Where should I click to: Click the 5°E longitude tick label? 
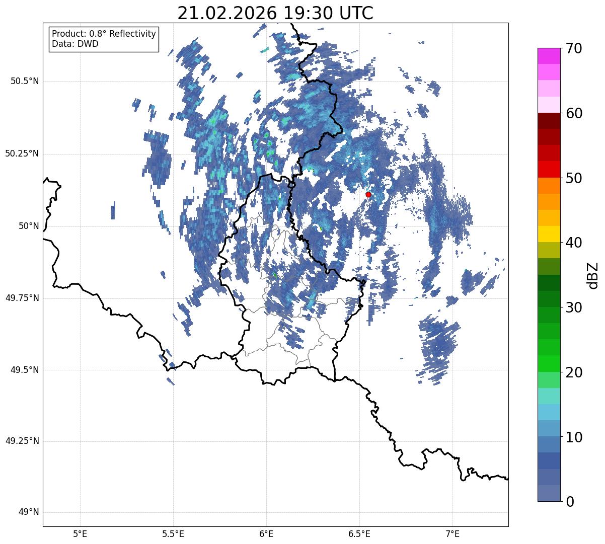[80, 533]
